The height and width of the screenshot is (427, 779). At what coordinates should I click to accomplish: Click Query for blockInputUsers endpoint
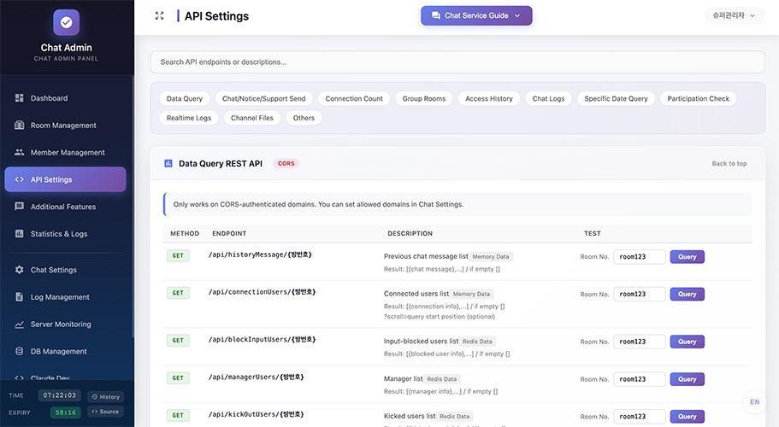click(688, 342)
